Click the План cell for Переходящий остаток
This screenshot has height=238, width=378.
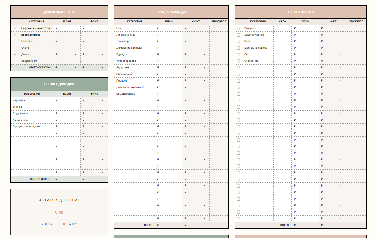click(x=67, y=28)
